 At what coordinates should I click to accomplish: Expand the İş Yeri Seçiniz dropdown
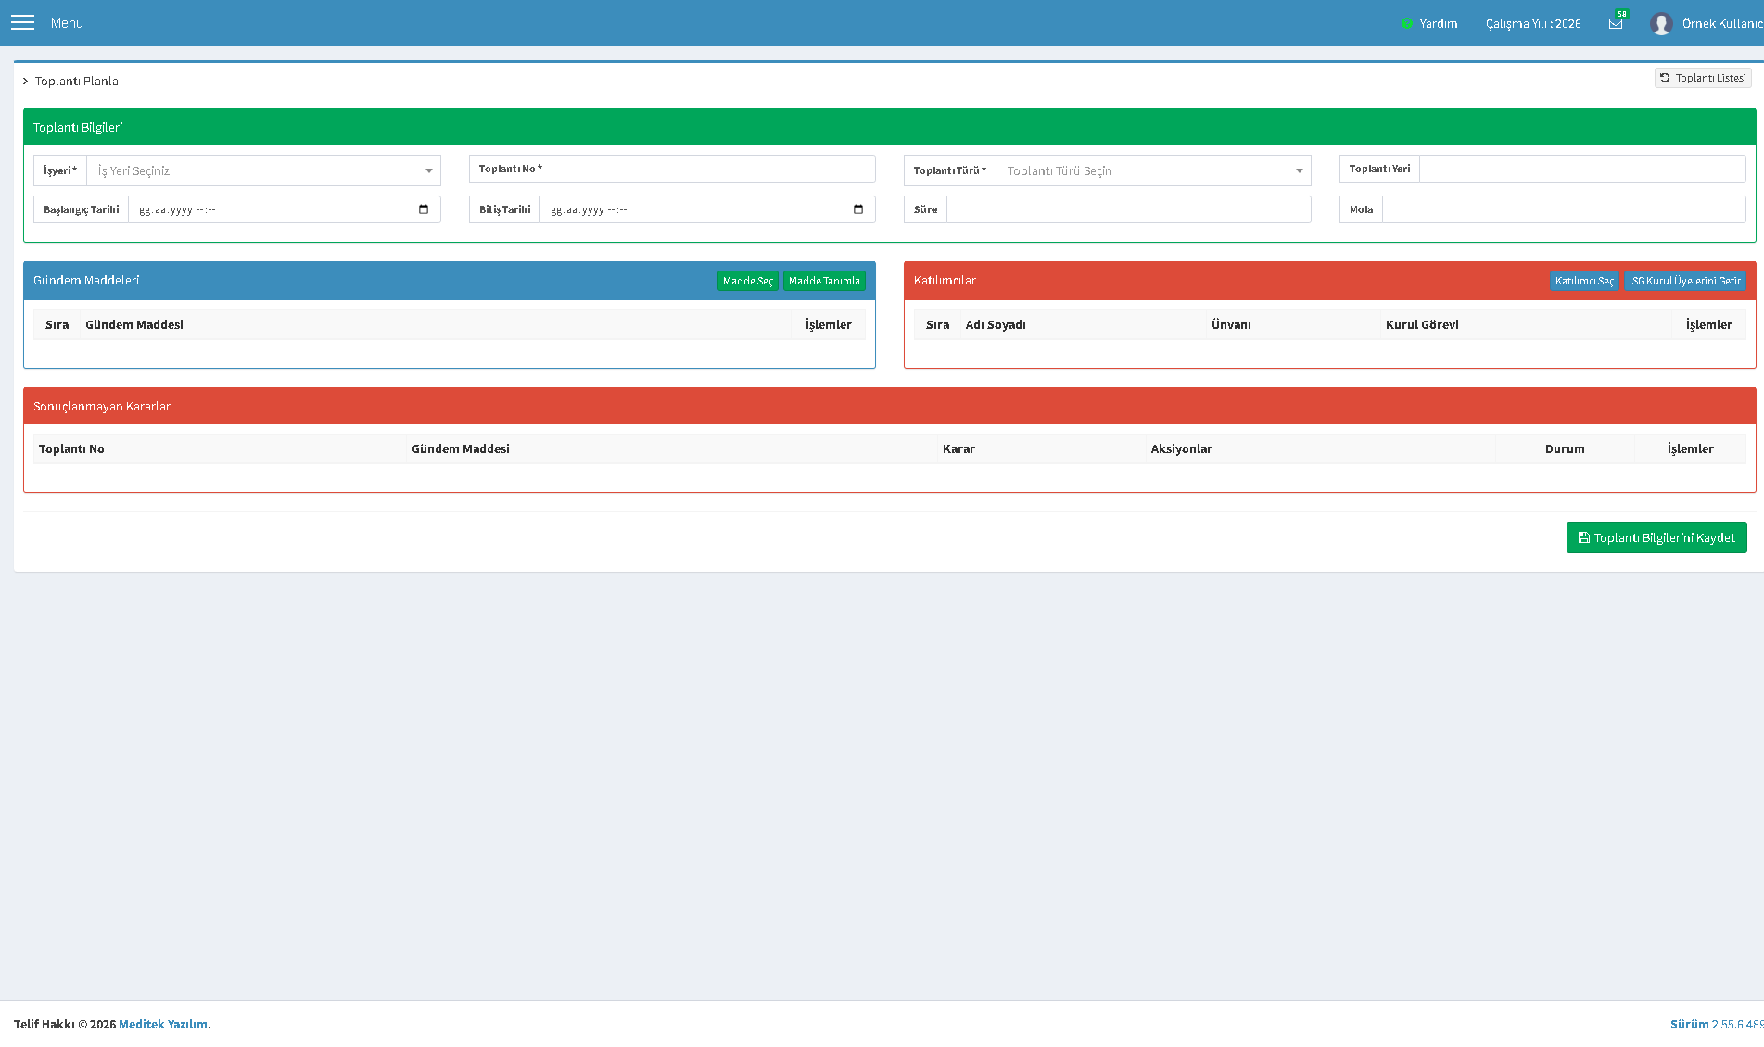(x=264, y=170)
